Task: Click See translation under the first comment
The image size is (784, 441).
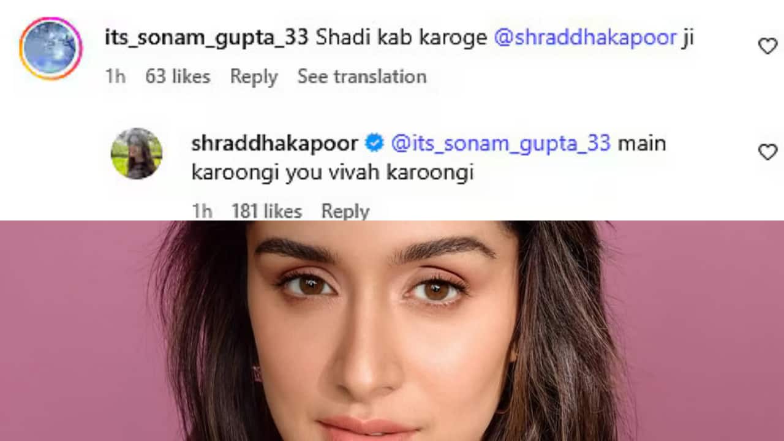Action: point(362,77)
